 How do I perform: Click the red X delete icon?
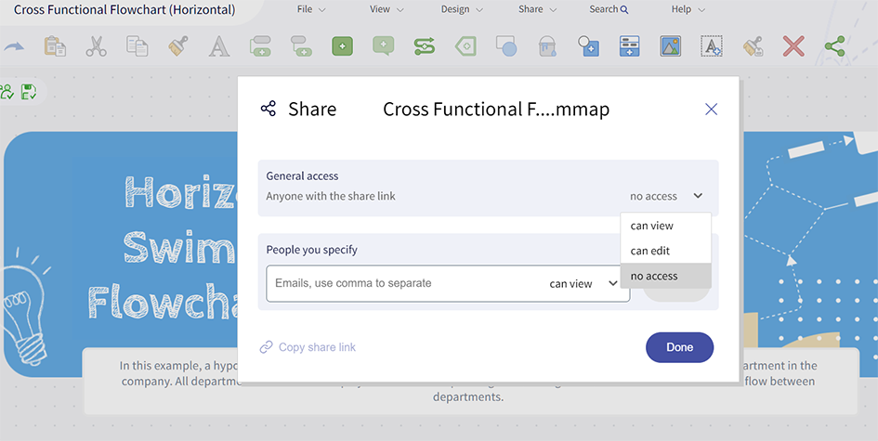pos(793,45)
